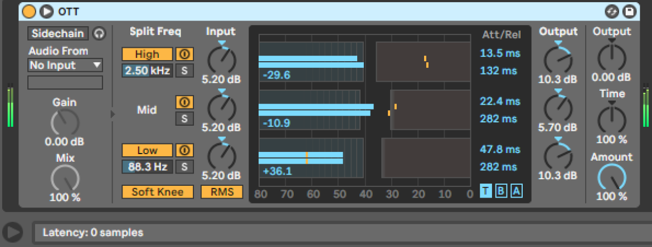Select the B below-threshold view button
Screen dimensions: 652x247
(x=501, y=191)
